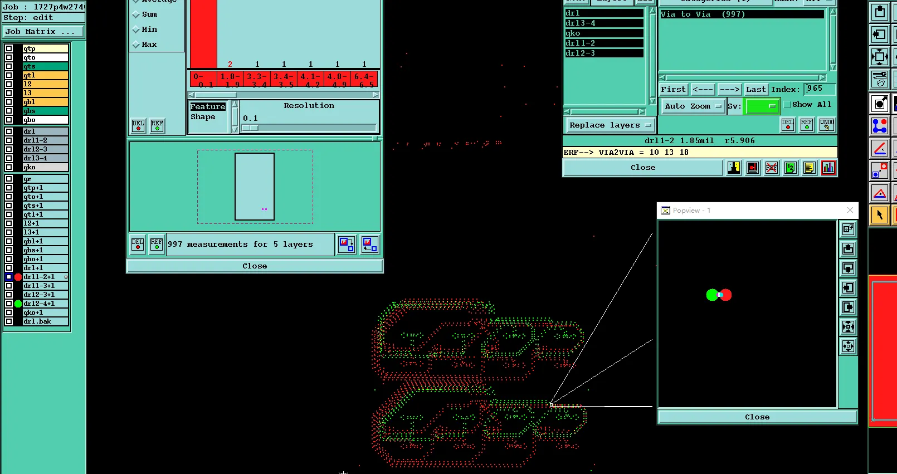Click the Popview detach window icon
Image resolution: width=897 pixels, height=474 pixels.
848,229
